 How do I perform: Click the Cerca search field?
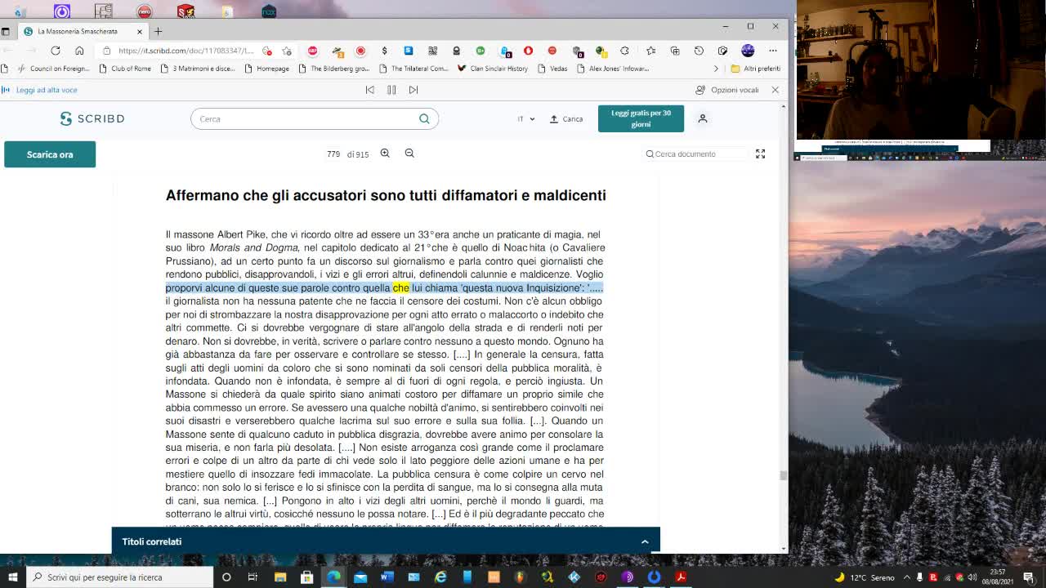pyautogui.click(x=315, y=118)
